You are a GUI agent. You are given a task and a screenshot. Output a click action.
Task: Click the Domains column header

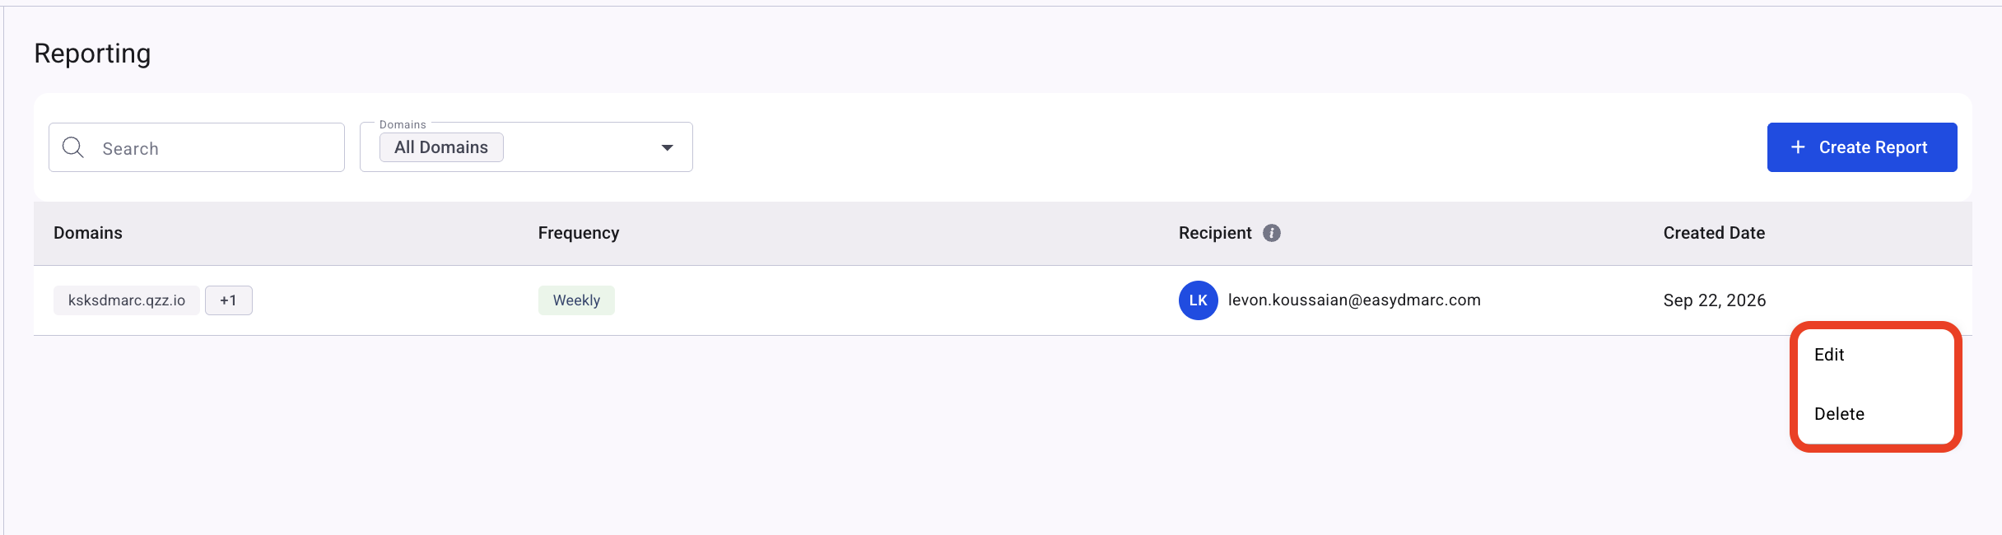88,233
